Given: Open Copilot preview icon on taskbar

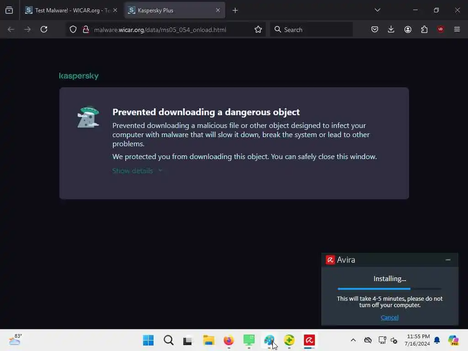Looking at the screenshot, I should (x=454, y=340).
